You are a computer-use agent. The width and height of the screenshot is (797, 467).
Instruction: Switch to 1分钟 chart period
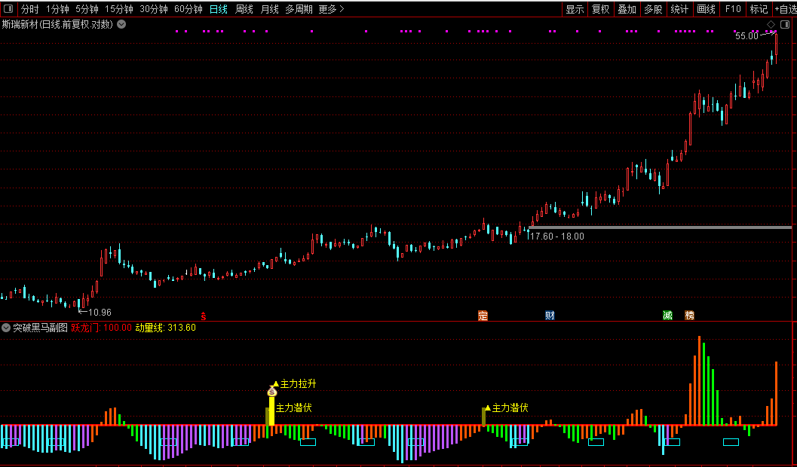coord(57,9)
